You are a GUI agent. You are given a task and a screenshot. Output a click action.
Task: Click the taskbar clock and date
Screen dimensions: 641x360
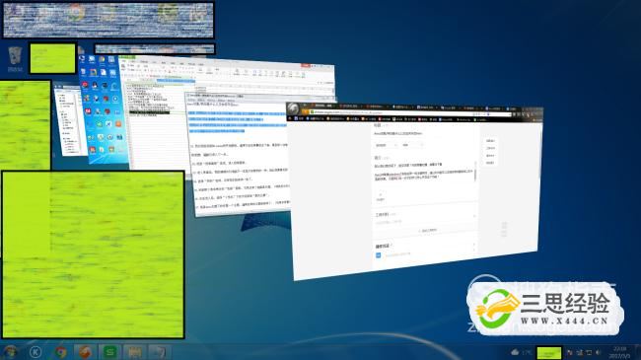point(620,352)
